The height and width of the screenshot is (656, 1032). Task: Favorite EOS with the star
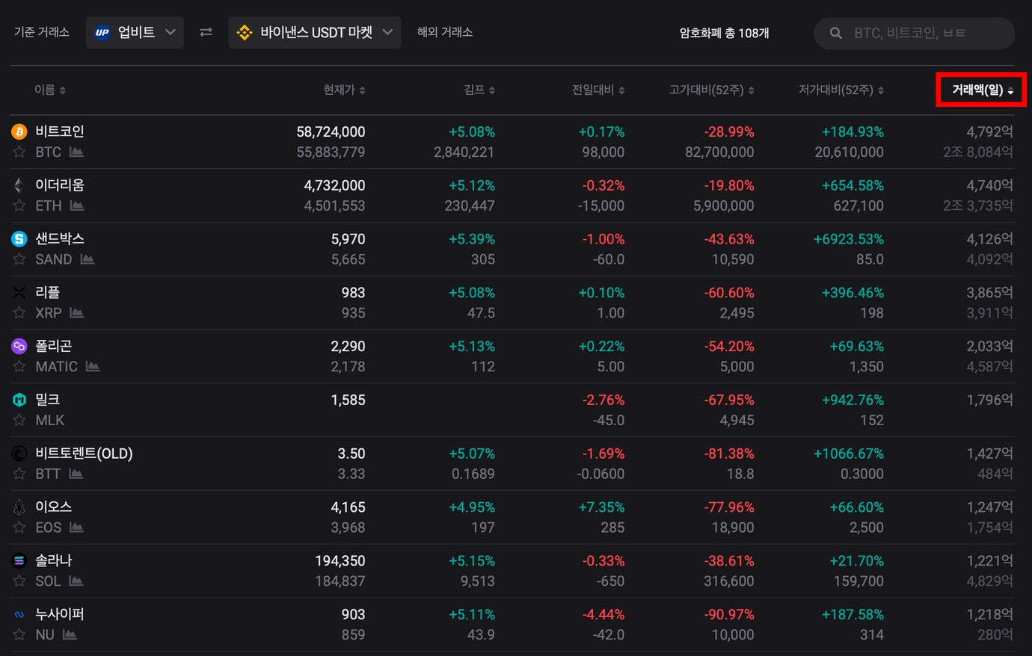click(19, 527)
